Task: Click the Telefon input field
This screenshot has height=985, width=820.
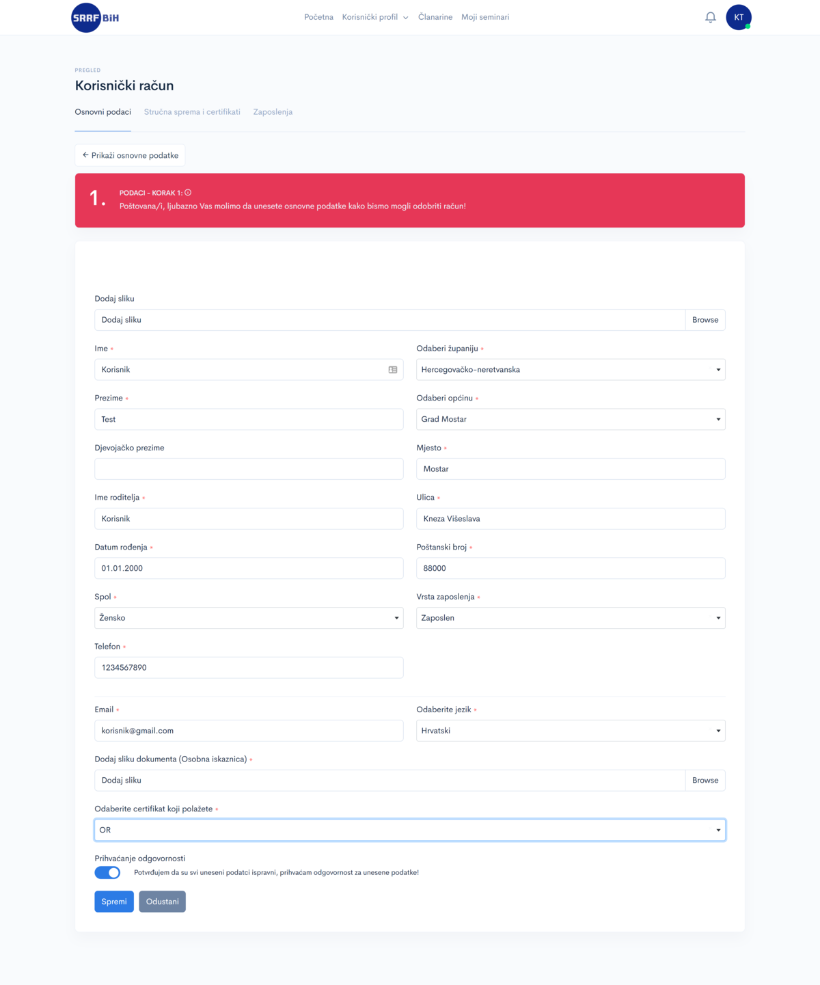Action: coord(249,668)
